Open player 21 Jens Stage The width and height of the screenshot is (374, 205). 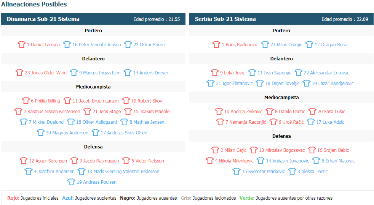pyautogui.click(x=107, y=112)
